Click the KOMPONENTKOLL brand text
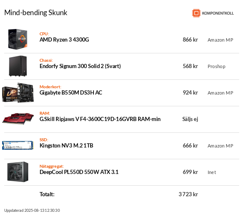 (218, 13)
